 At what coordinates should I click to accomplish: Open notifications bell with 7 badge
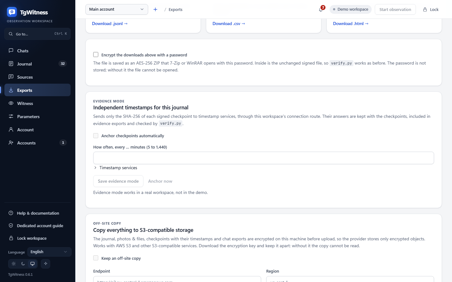[x=321, y=9]
